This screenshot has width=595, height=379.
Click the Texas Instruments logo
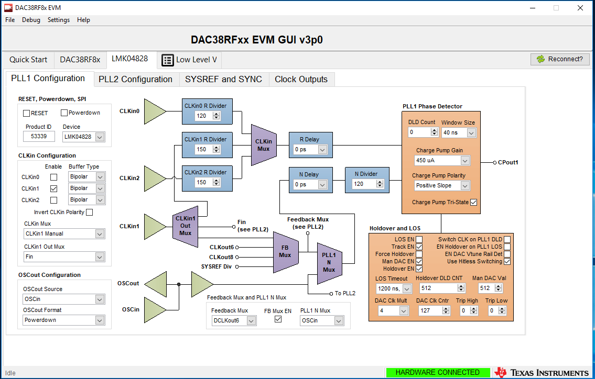pyautogui.click(x=542, y=373)
